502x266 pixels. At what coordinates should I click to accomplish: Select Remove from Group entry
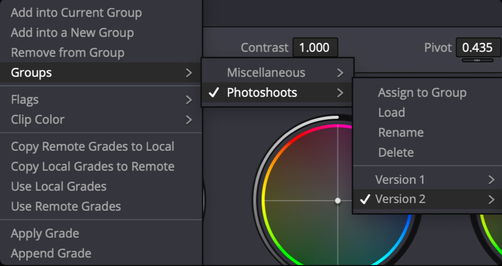[101, 53]
